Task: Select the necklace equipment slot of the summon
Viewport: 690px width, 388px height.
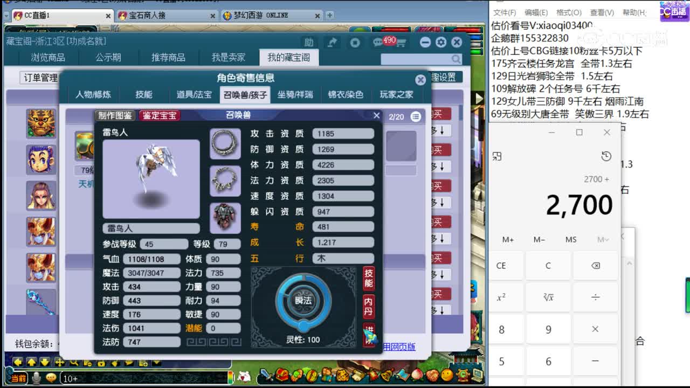Action: click(x=225, y=180)
